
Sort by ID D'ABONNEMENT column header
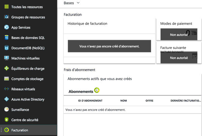(90, 101)
